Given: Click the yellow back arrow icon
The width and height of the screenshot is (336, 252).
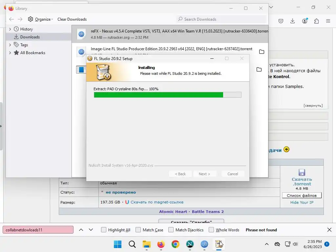Looking at the screenshot, I should (x=286, y=149).
